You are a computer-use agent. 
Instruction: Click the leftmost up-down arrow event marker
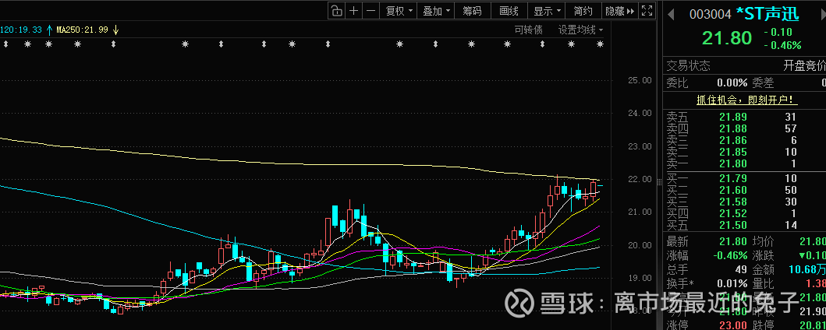5,44
